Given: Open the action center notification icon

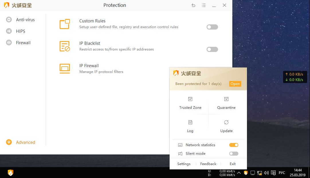Looking at the screenshot, I should (273, 173).
